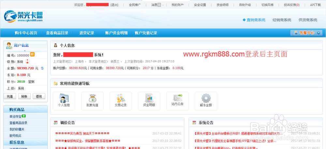The width and height of the screenshot is (326, 149).
Task: Click the [退出] logout link
Action: tap(114, 5)
